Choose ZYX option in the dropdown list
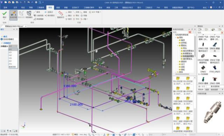The image size is (224, 136). [10, 64]
